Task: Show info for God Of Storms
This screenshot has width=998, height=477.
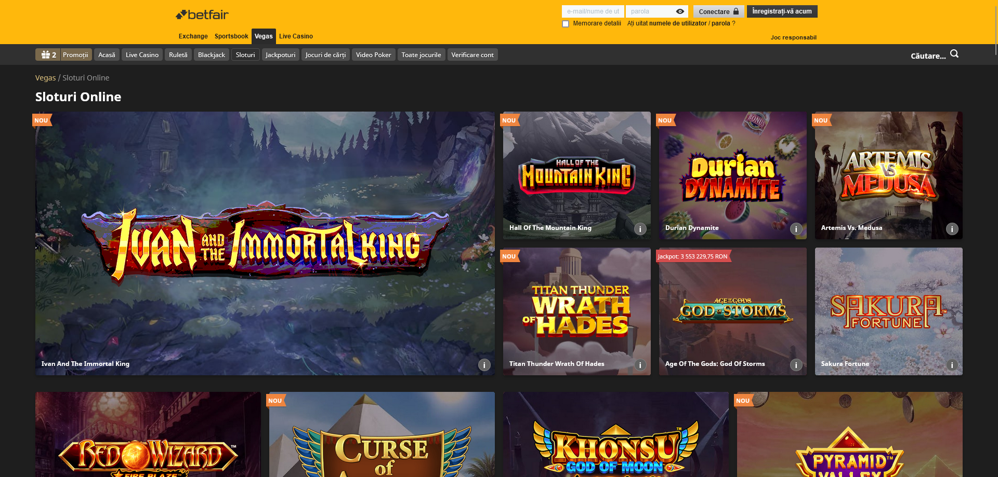Action: (796, 365)
